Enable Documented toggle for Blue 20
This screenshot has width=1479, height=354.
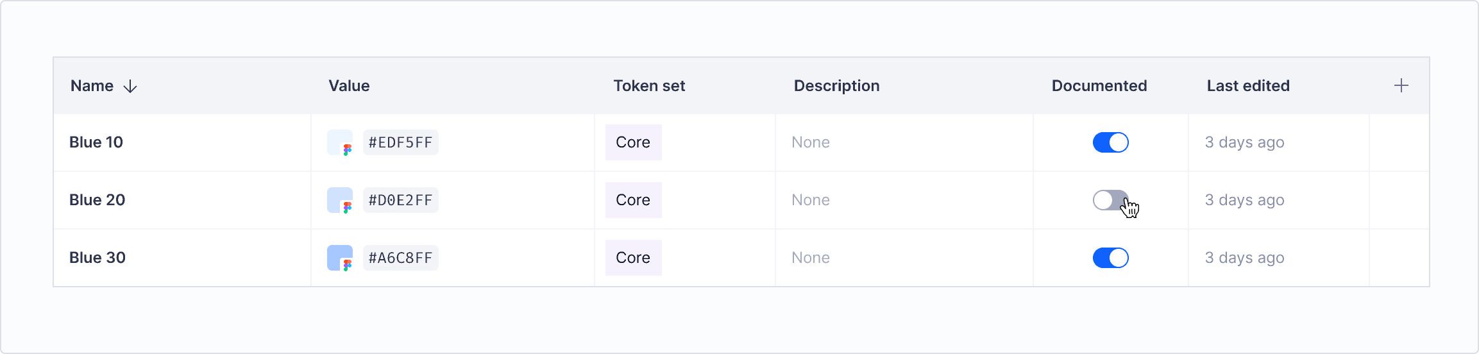click(x=1111, y=200)
